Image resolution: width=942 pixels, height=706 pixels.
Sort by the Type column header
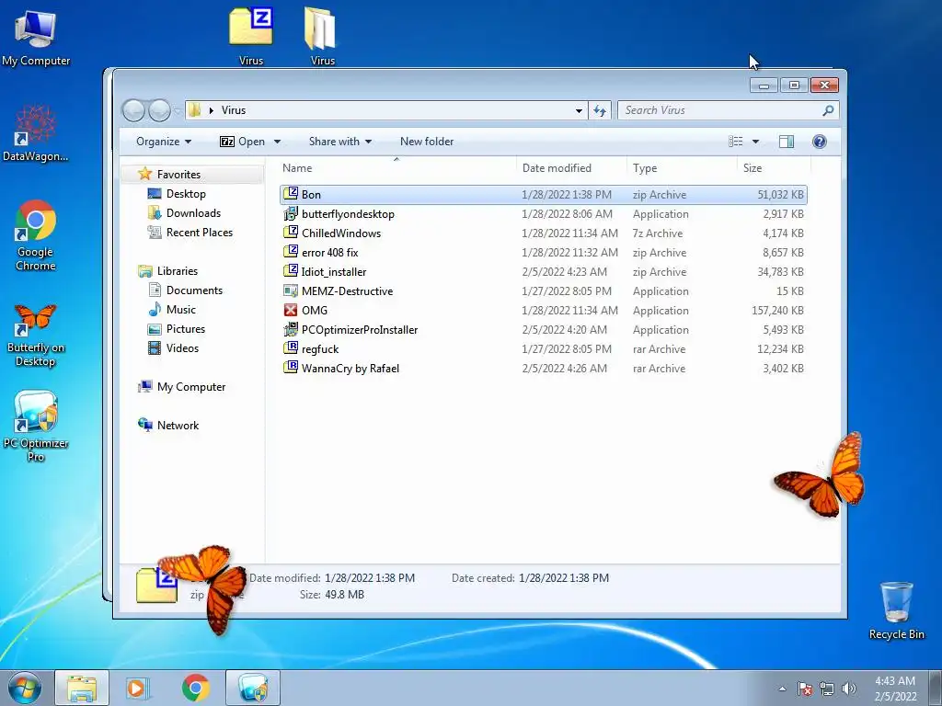(682, 168)
